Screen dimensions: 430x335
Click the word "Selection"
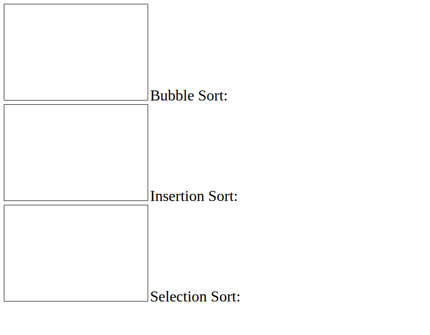coord(179,297)
